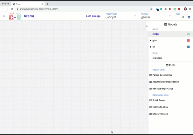Click the browser address bar
Image resolution: width=193 pixels, height=135 pixels.
click(x=84, y=9)
